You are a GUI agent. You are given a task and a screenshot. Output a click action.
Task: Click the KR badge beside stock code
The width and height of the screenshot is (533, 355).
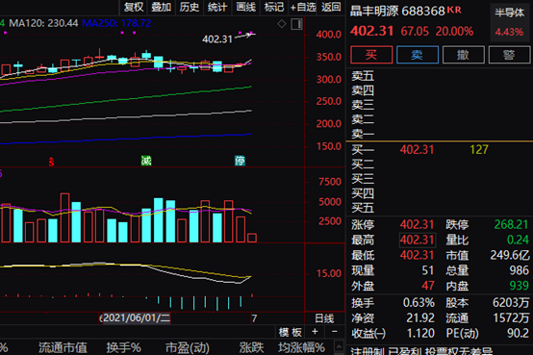click(454, 10)
